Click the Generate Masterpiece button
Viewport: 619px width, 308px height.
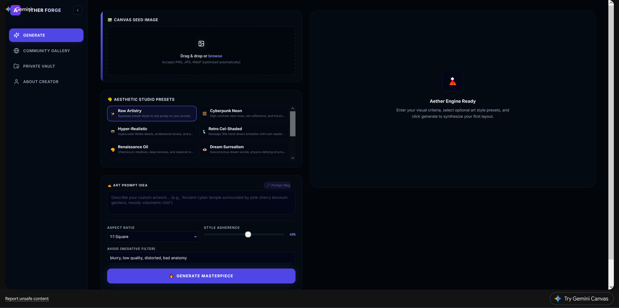click(x=201, y=276)
